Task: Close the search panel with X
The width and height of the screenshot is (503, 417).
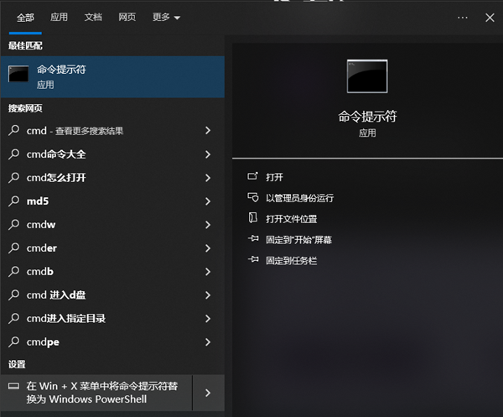Action: pyautogui.click(x=490, y=18)
